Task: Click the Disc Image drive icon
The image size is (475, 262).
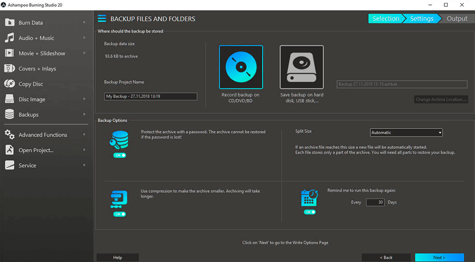Action: click(9, 99)
